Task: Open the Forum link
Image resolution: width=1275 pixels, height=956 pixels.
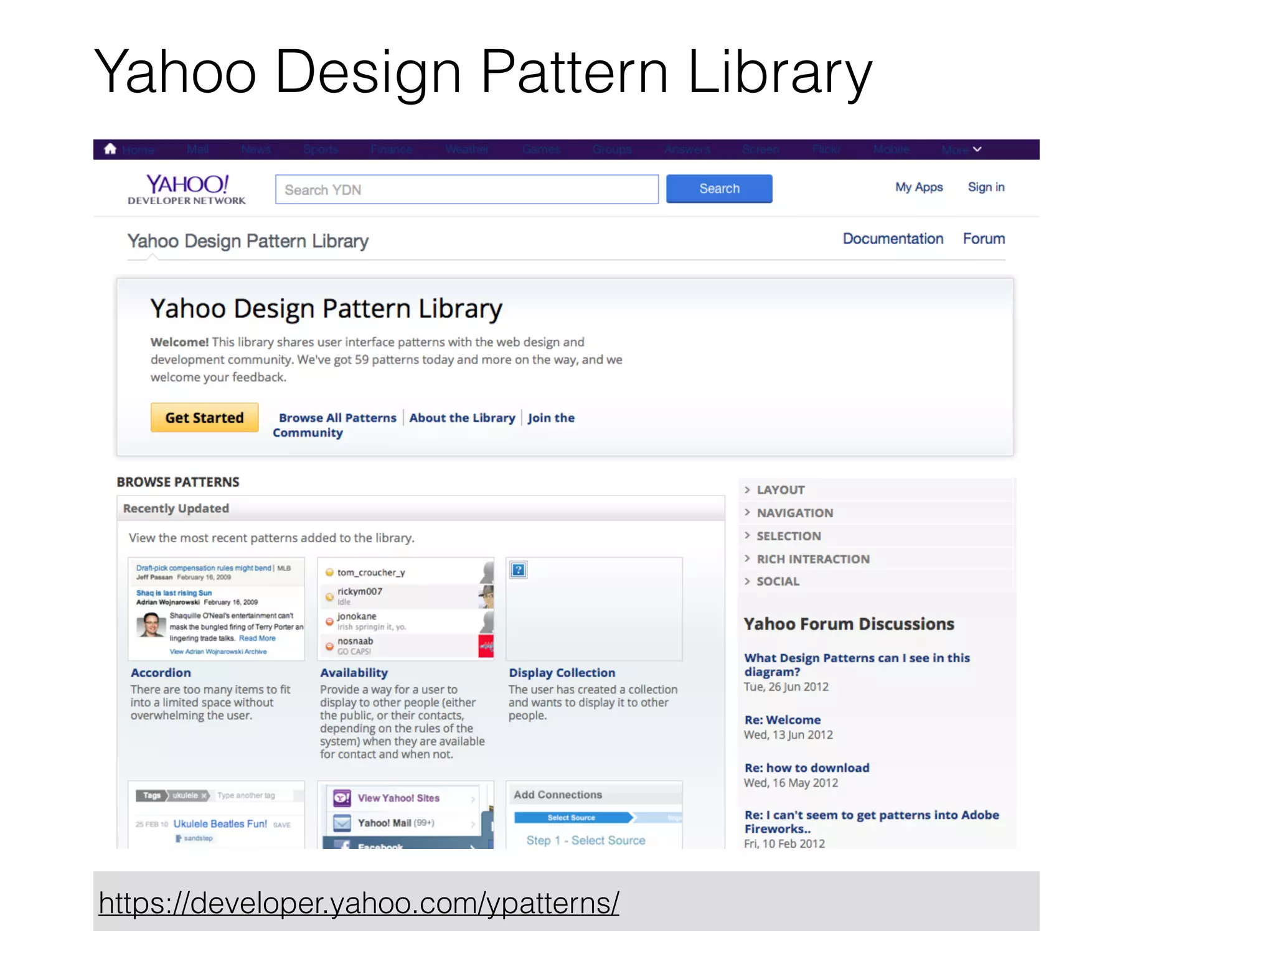Action: (984, 239)
